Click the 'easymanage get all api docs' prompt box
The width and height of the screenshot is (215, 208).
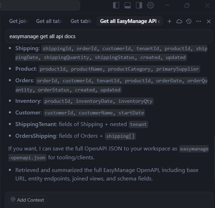pyautogui.click(x=109, y=36)
